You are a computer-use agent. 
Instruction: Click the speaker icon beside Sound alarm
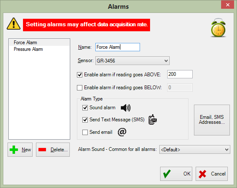[x=125, y=108]
